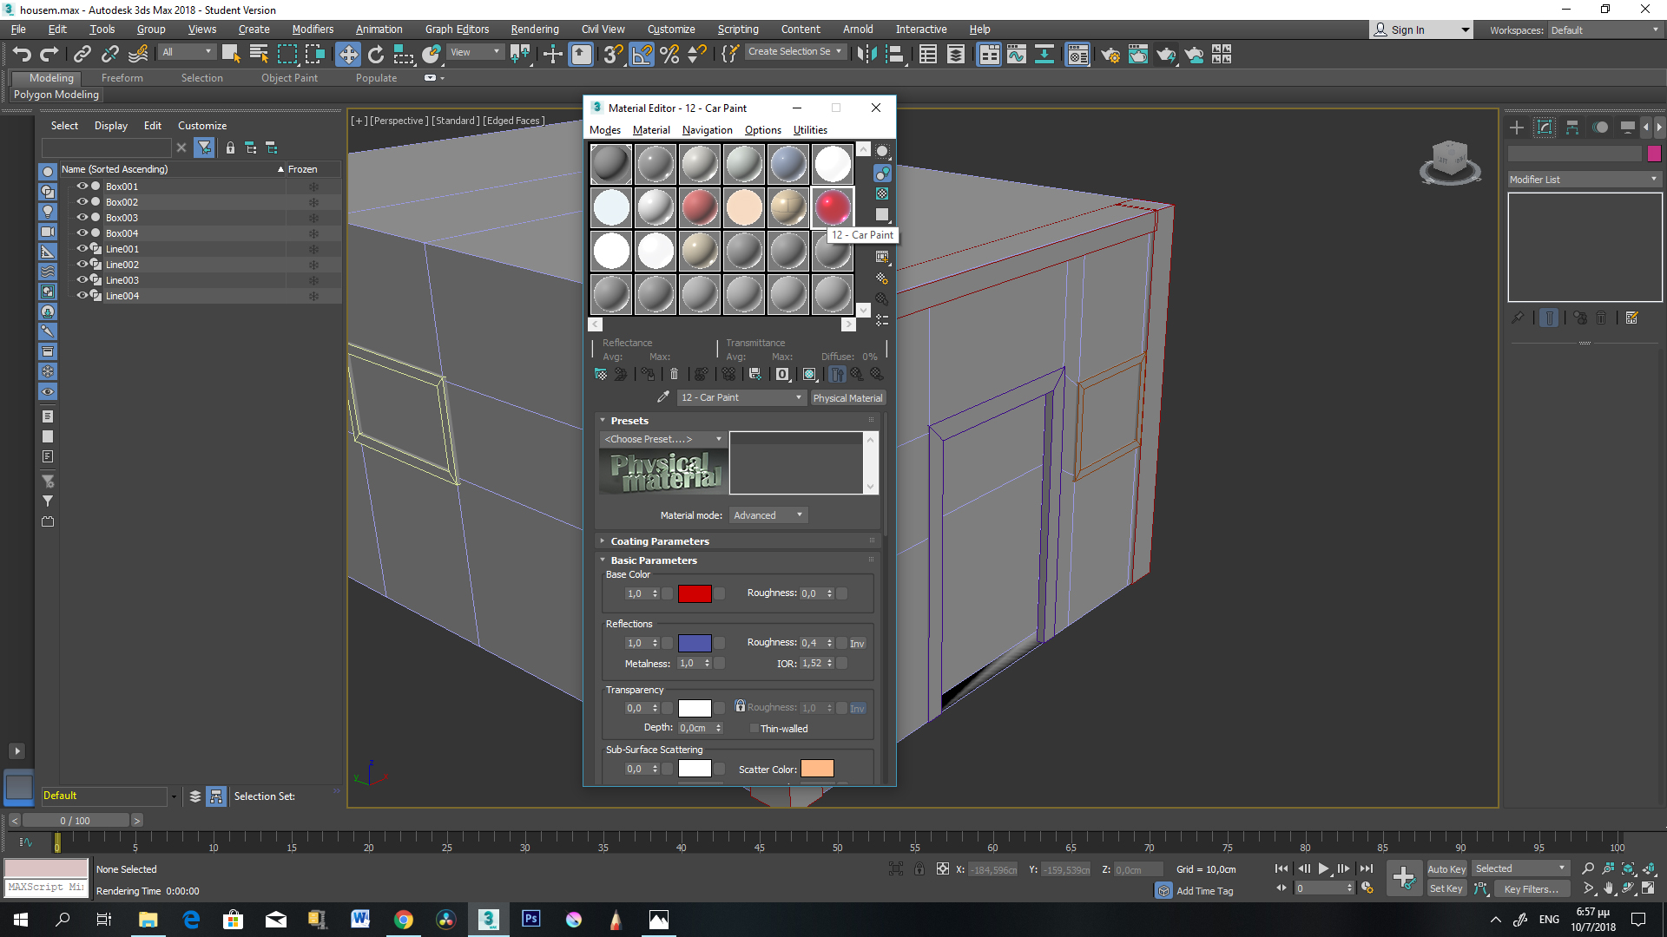This screenshot has height=937, width=1667.
Task: Open the Create panel plus tab
Action: pyautogui.click(x=1517, y=128)
